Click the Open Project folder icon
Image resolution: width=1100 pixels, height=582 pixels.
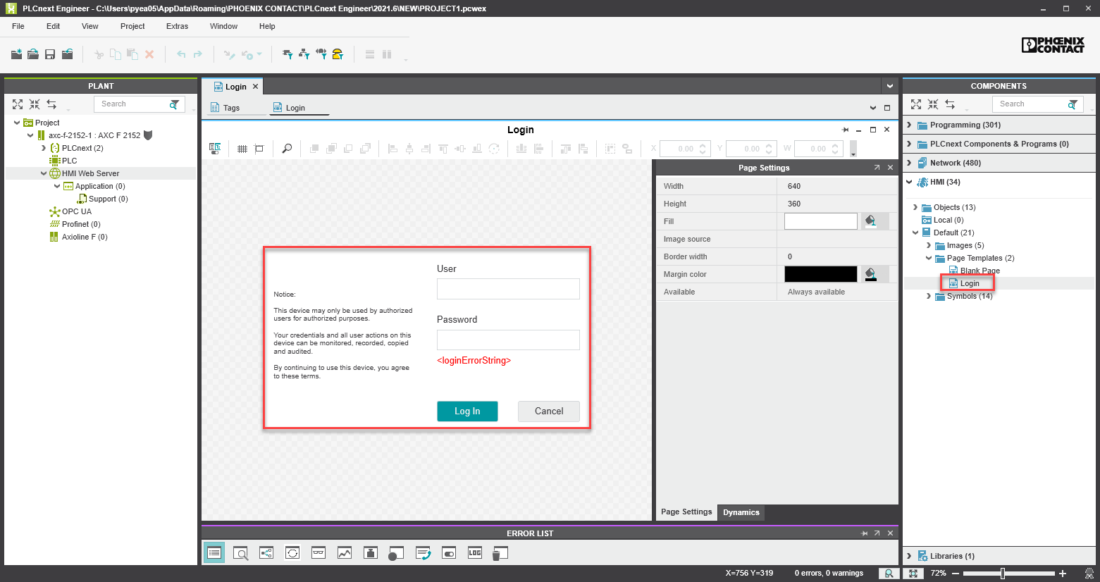[x=33, y=54]
